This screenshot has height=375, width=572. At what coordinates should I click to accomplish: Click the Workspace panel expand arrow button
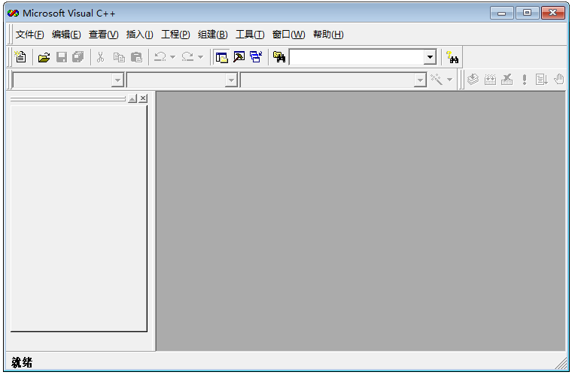tap(132, 98)
